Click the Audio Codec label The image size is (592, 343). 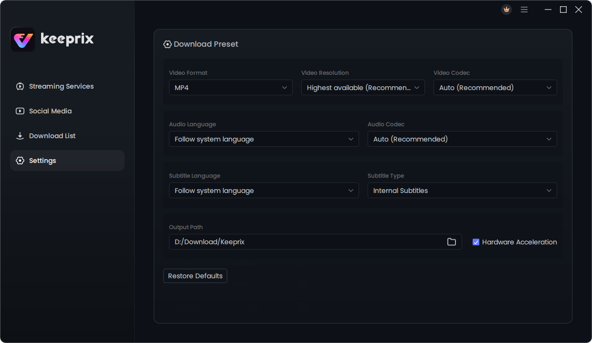(386, 124)
